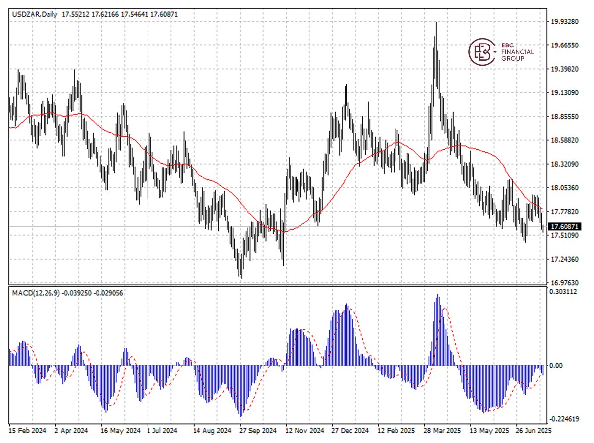Click the 19.66550 price axis label

click(x=564, y=45)
